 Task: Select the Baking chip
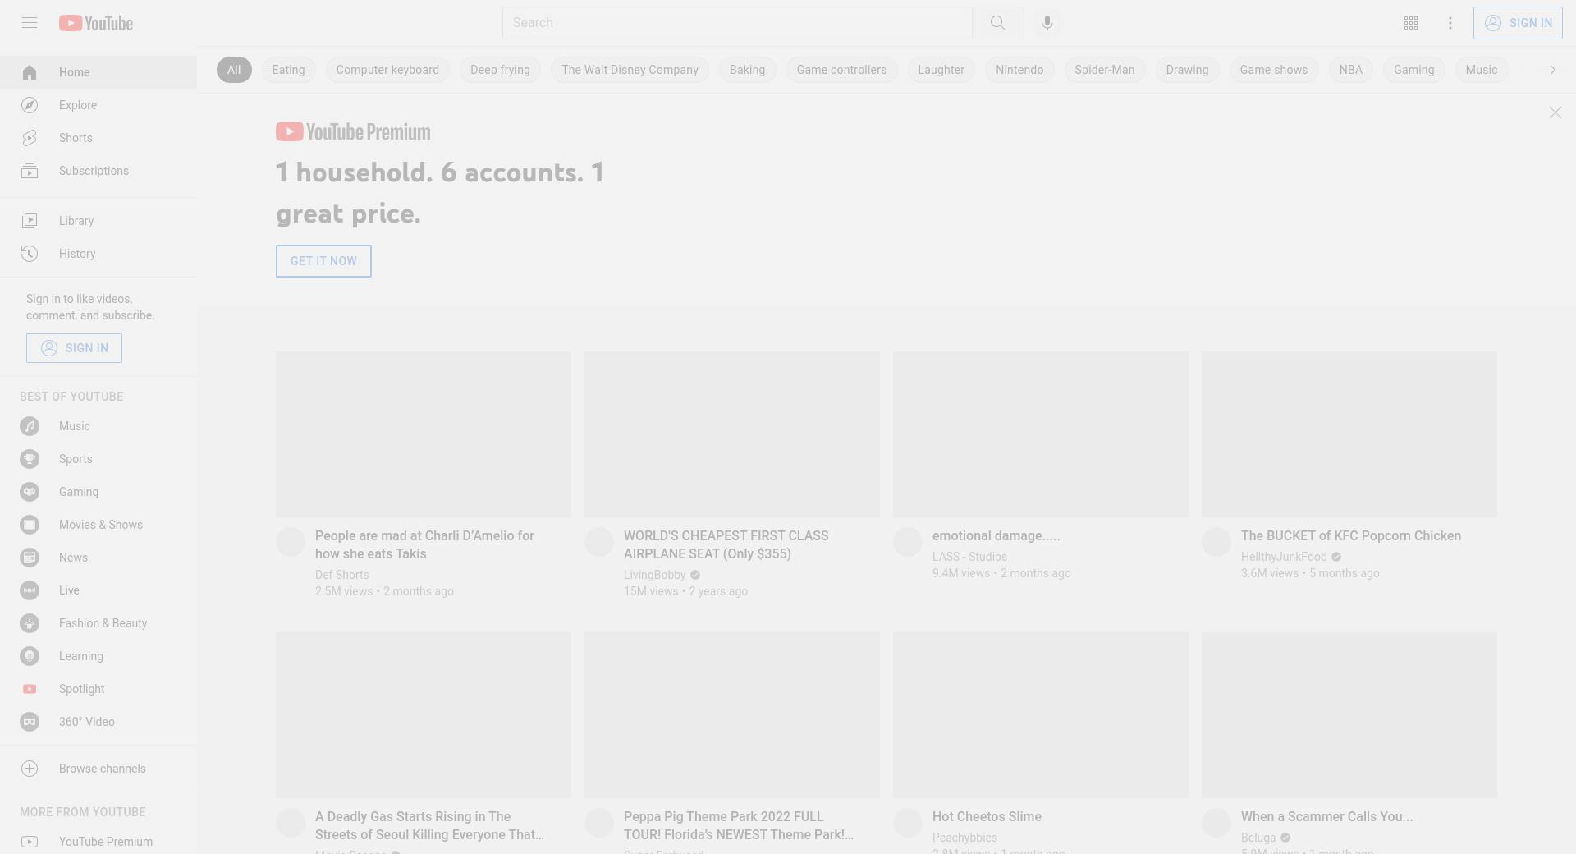tap(747, 70)
